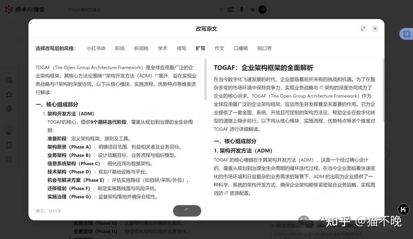
Task: Click the 纳米AI搜索 logo
Action: 25,10
